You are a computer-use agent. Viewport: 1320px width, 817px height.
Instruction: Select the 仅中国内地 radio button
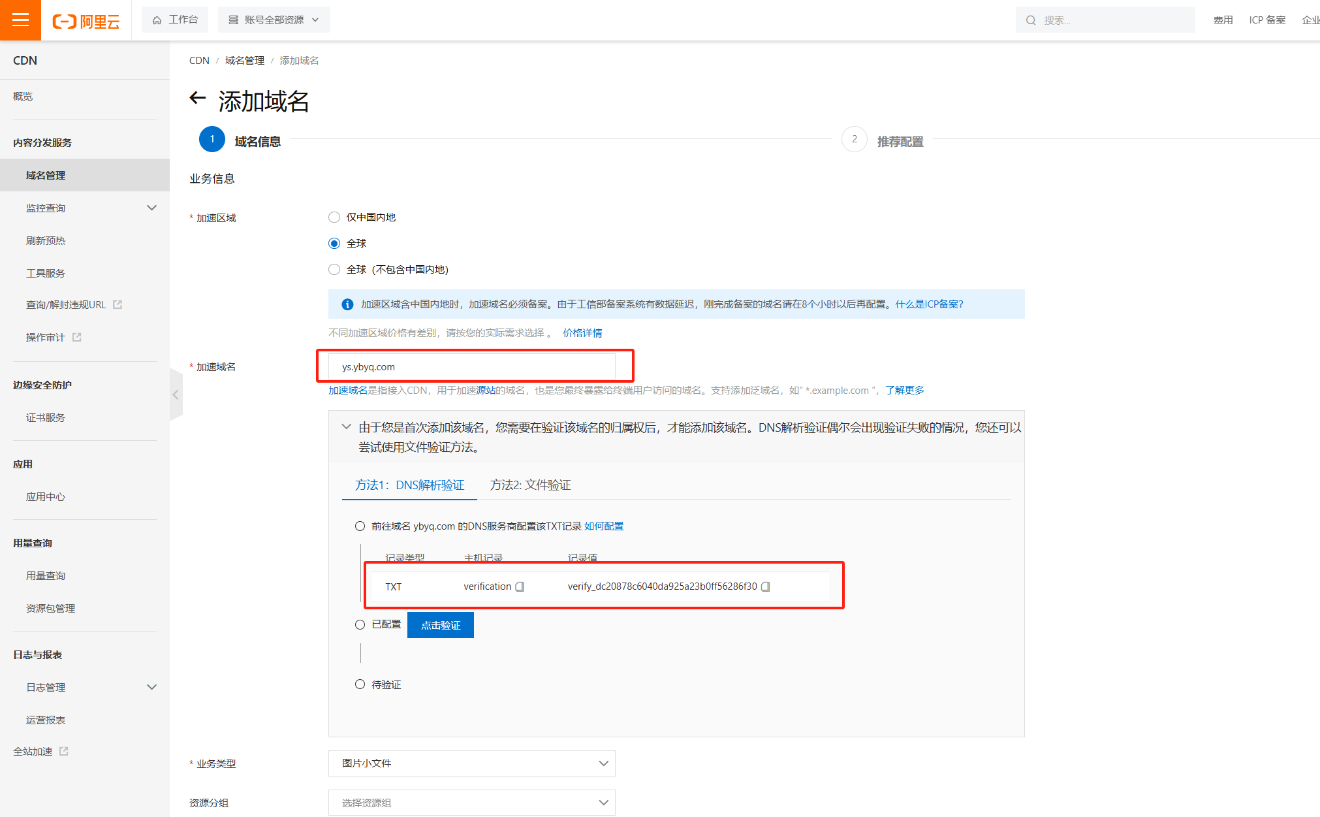tap(334, 217)
